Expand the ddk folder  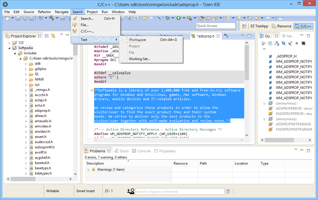click(26, 64)
